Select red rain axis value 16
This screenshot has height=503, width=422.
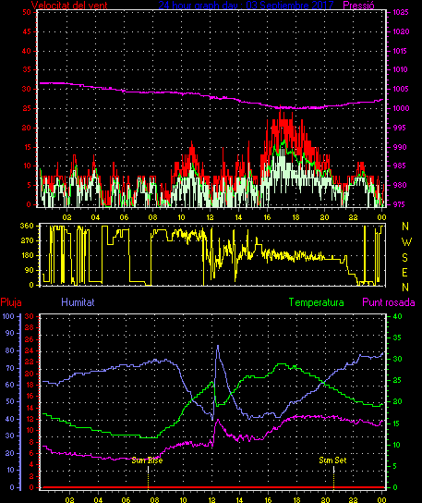click(x=30, y=396)
